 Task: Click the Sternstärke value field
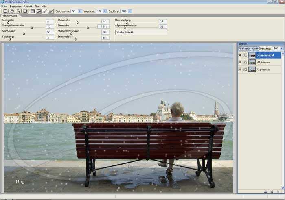coord(105,21)
